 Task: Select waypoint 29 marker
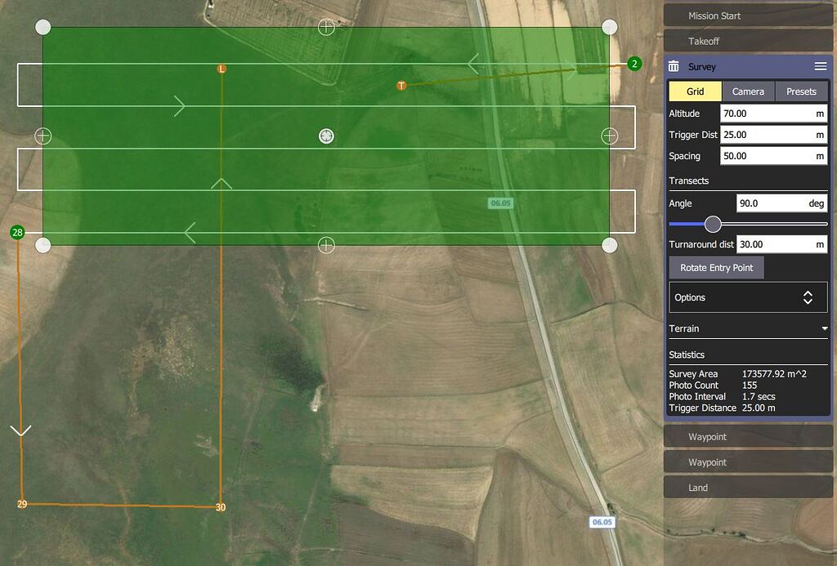21,504
